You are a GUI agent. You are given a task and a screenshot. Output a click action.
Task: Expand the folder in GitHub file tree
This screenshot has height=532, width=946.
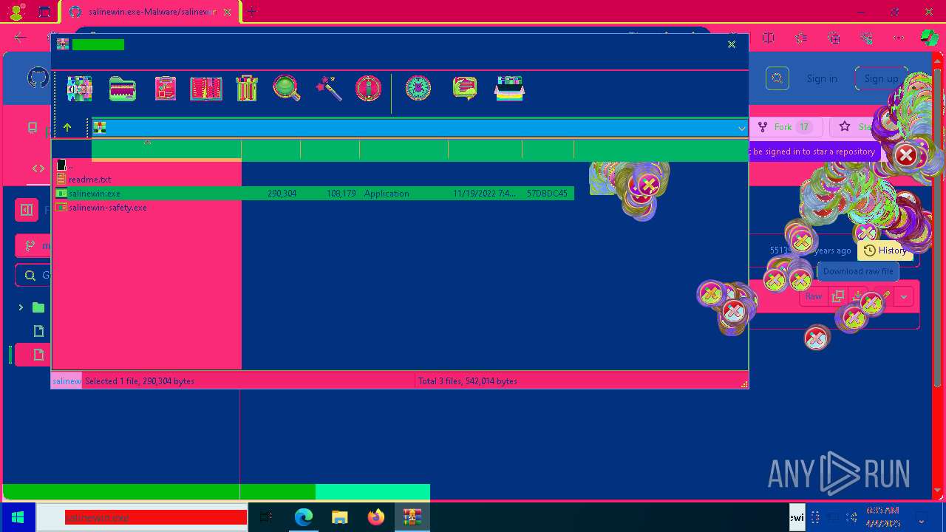[21, 307]
